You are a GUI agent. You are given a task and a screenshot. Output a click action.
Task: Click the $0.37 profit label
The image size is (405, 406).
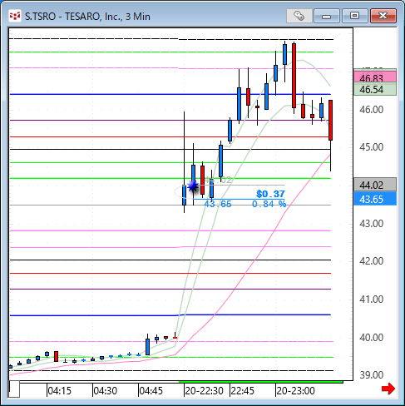tap(270, 194)
